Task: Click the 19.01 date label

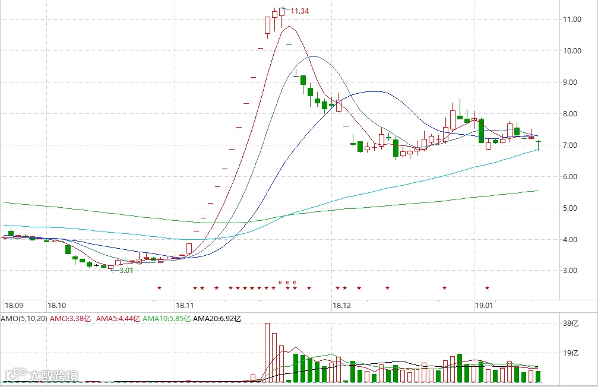Action: (484, 306)
